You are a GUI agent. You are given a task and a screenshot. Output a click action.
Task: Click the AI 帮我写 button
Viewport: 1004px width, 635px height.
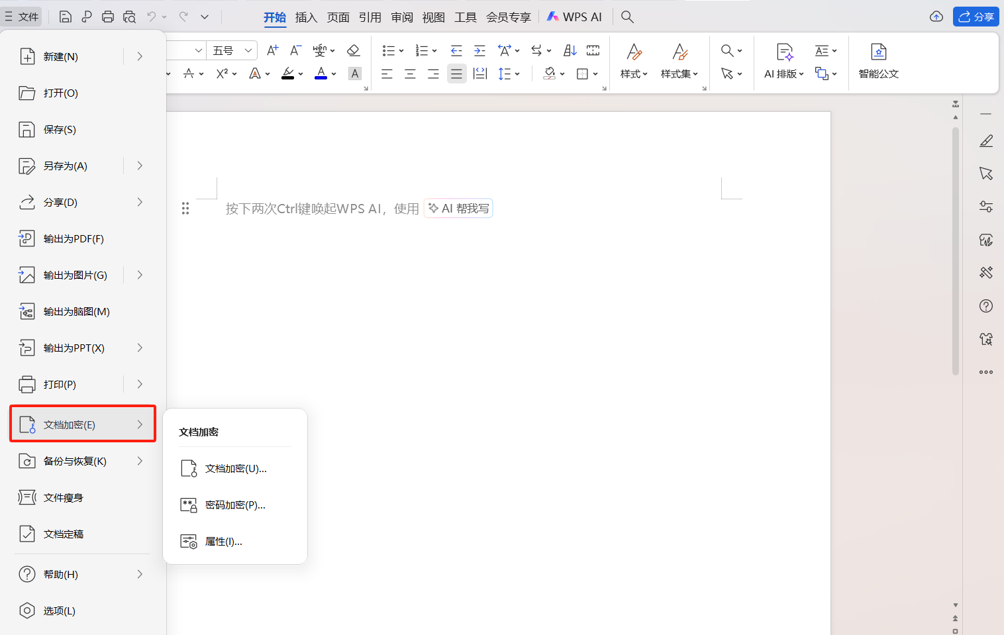458,208
